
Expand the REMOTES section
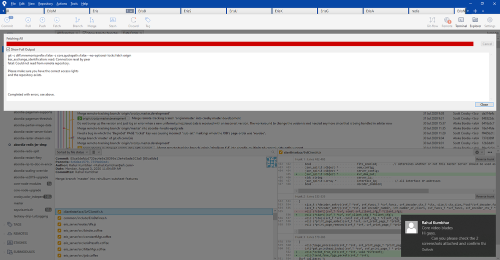click(x=4, y=233)
